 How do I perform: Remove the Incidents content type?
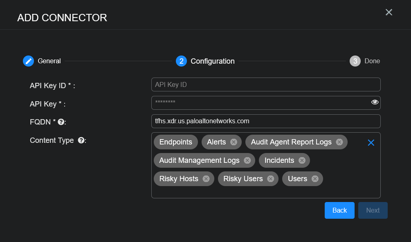coord(302,160)
